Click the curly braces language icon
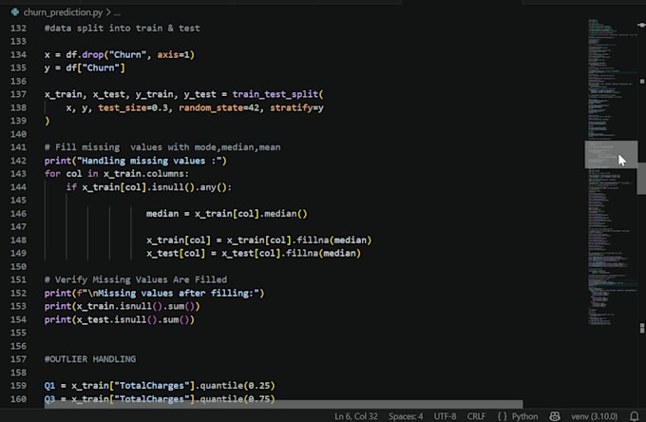 click(503, 416)
